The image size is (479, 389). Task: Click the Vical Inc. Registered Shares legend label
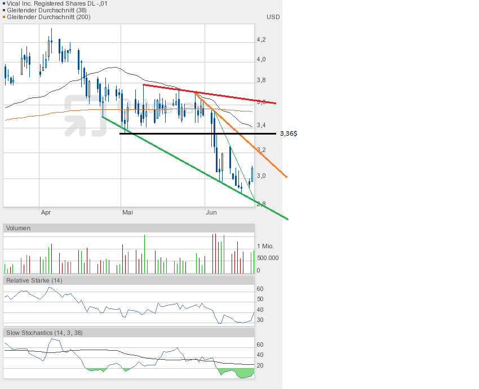[57, 3]
